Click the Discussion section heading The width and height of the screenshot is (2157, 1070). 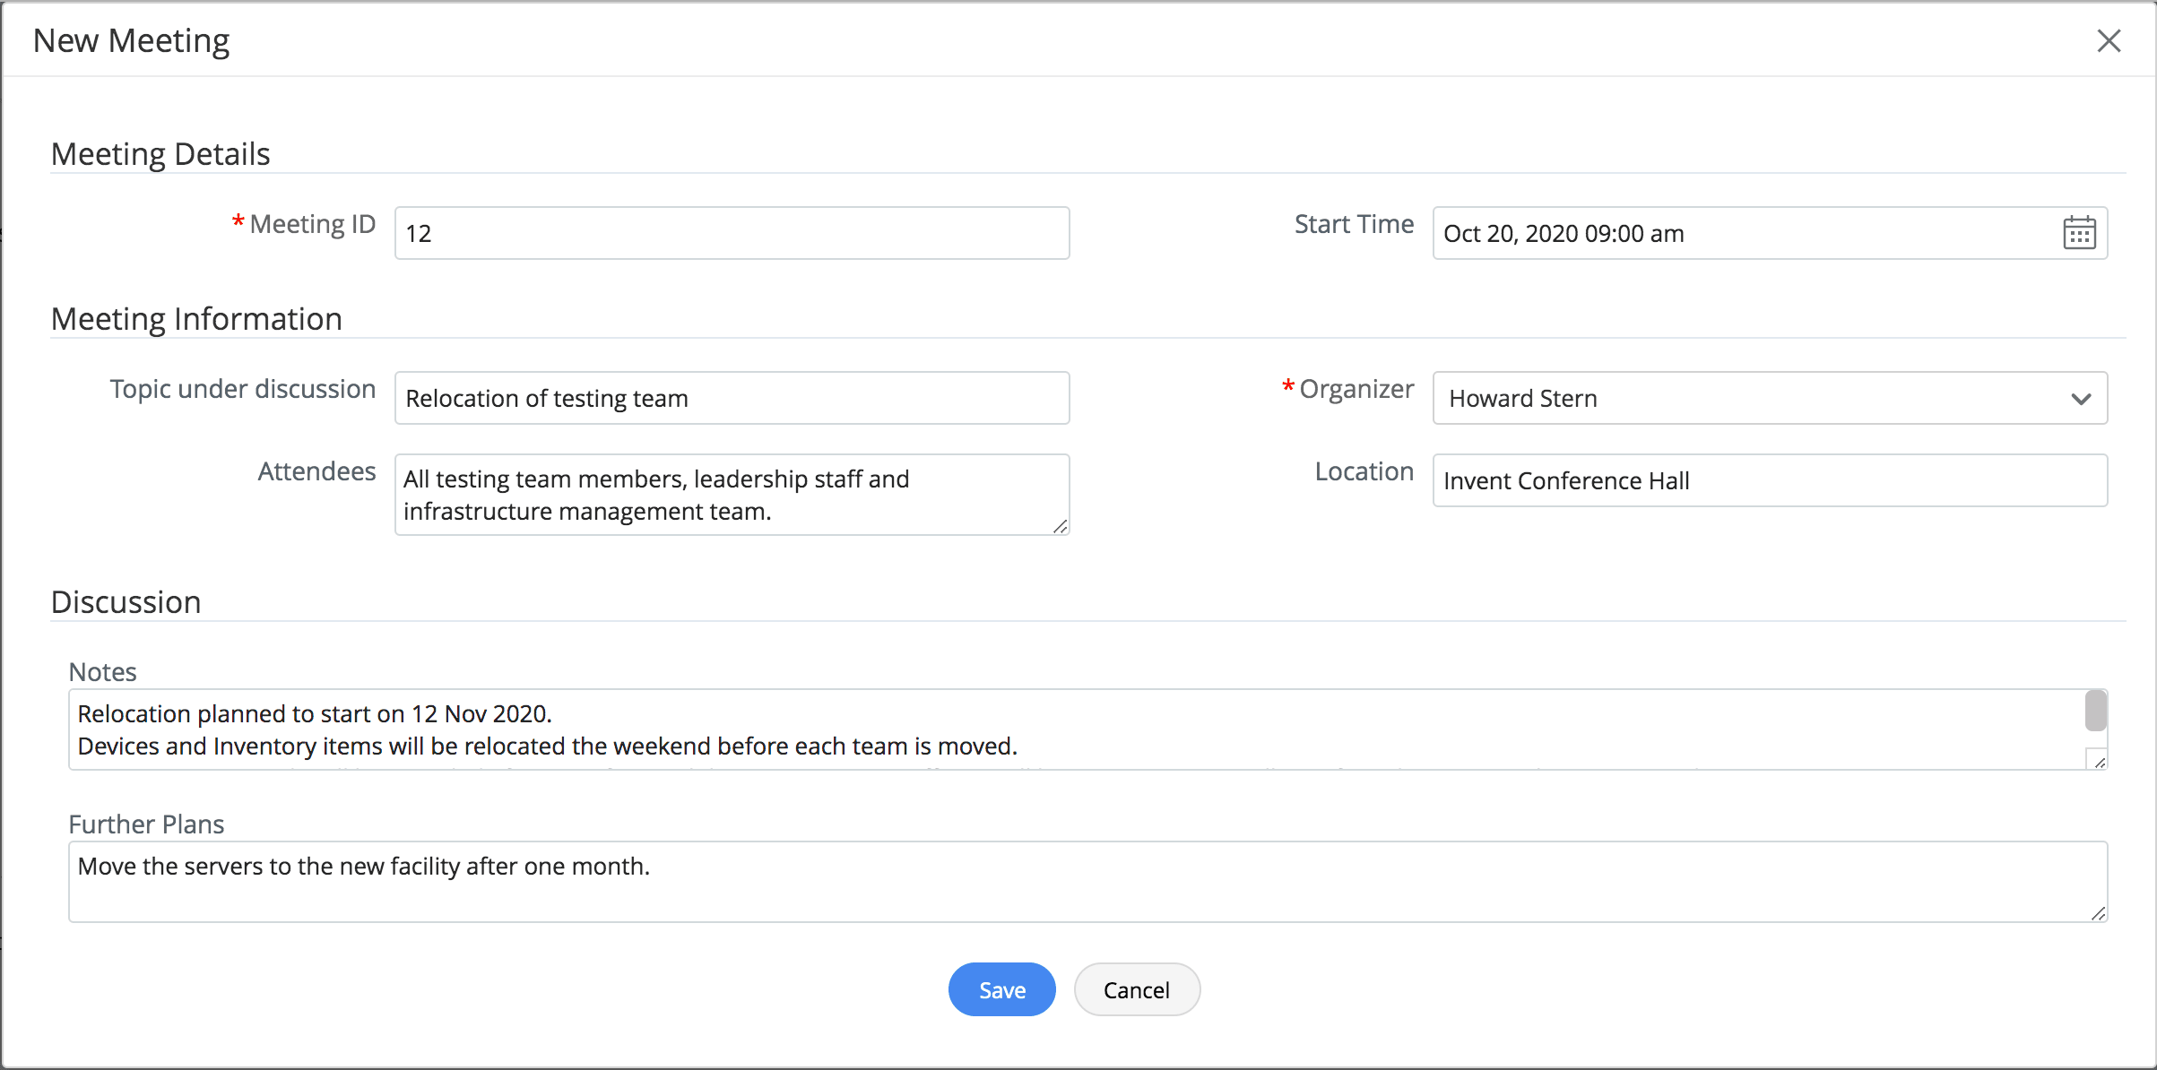(126, 602)
